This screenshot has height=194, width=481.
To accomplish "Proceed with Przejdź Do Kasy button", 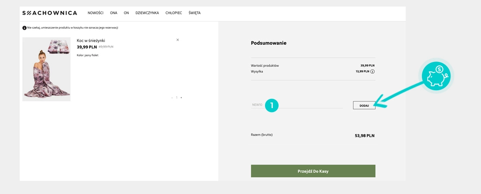I will pos(313,171).
